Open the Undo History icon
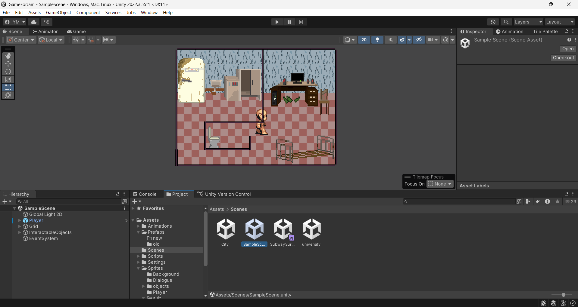 point(493,22)
